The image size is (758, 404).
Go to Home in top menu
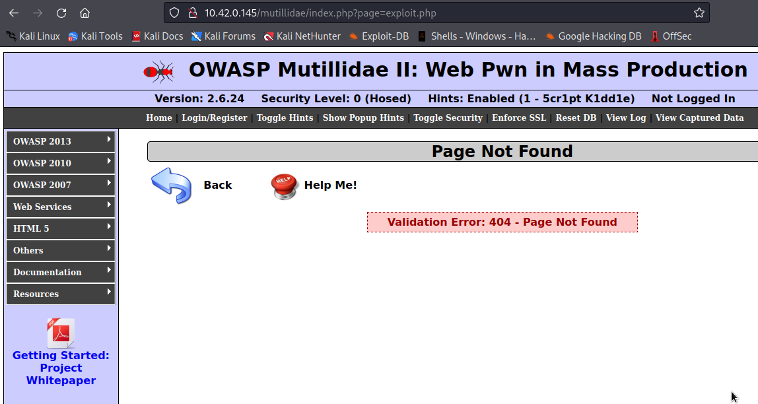click(x=159, y=118)
